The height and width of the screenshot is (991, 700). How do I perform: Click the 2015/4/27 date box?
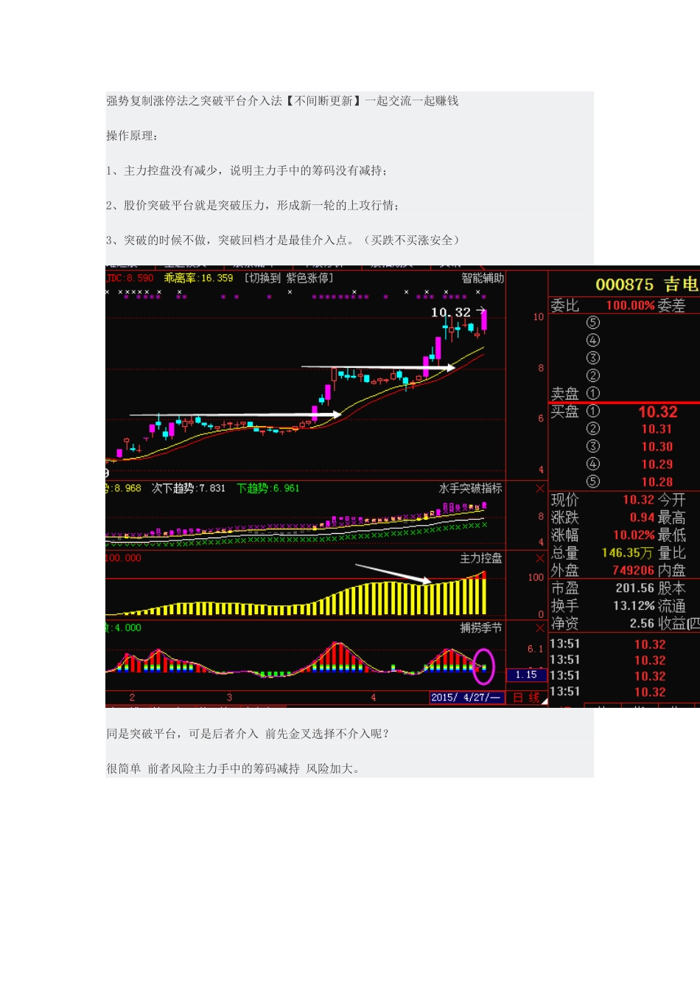[x=466, y=698]
